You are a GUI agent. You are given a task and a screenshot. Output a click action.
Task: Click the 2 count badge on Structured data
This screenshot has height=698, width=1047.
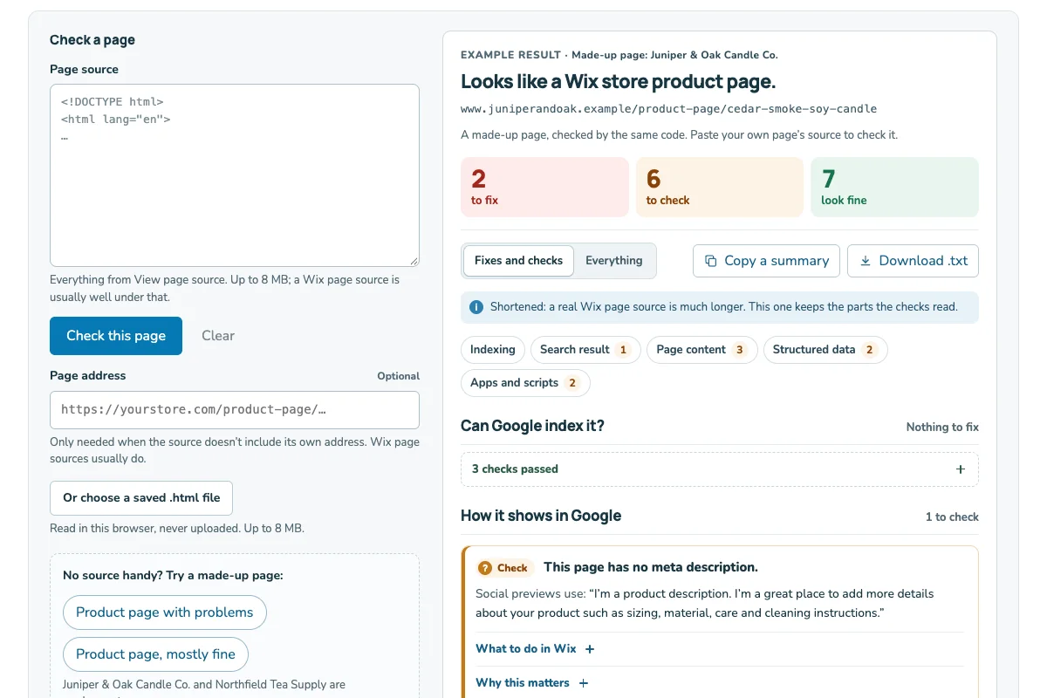click(x=869, y=350)
